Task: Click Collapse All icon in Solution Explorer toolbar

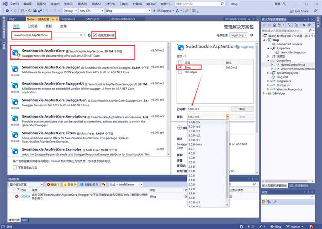Action: point(309,25)
